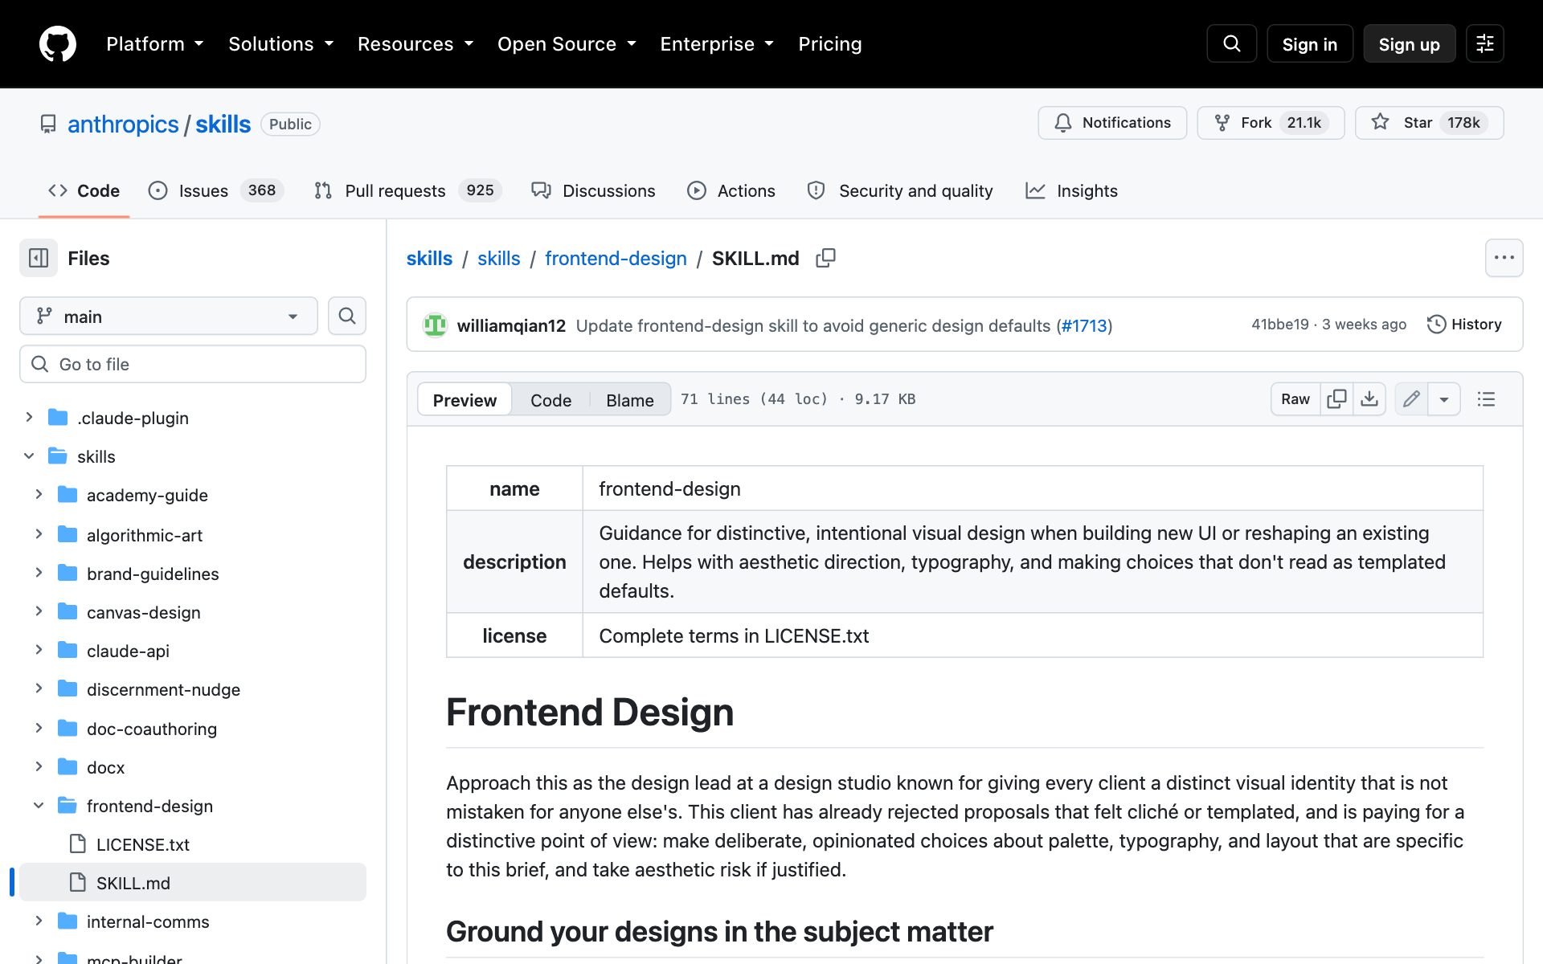Viewport: 1543px width, 964px height.
Task: Expand the brand-guidelines folder
Action: pos(39,572)
